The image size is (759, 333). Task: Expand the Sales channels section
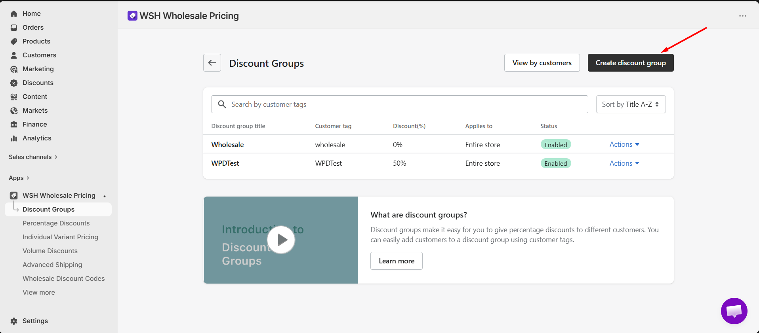pos(33,157)
